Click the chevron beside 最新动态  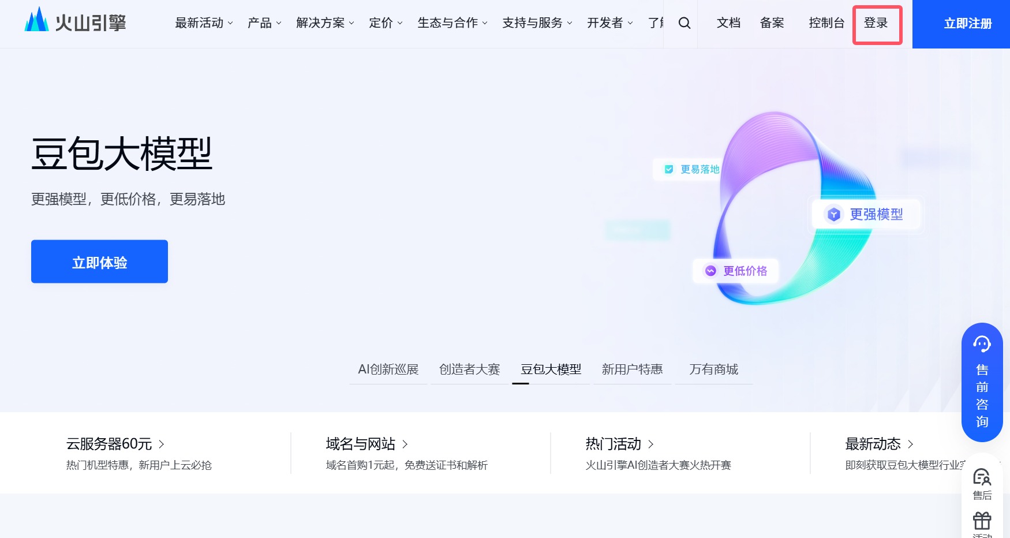911,444
